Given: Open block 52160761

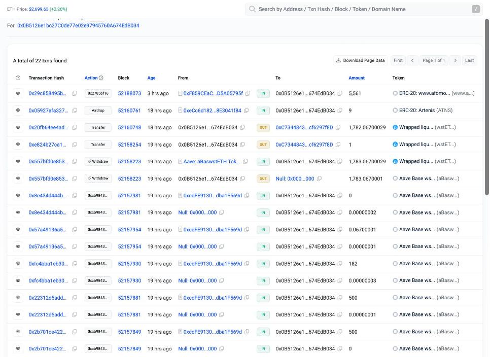Looking at the screenshot, I should pyautogui.click(x=129, y=110).
